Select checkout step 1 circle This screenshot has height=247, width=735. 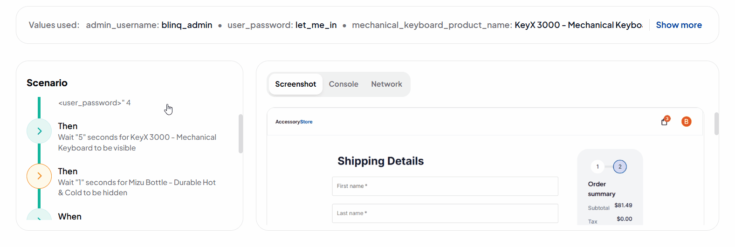point(598,167)
